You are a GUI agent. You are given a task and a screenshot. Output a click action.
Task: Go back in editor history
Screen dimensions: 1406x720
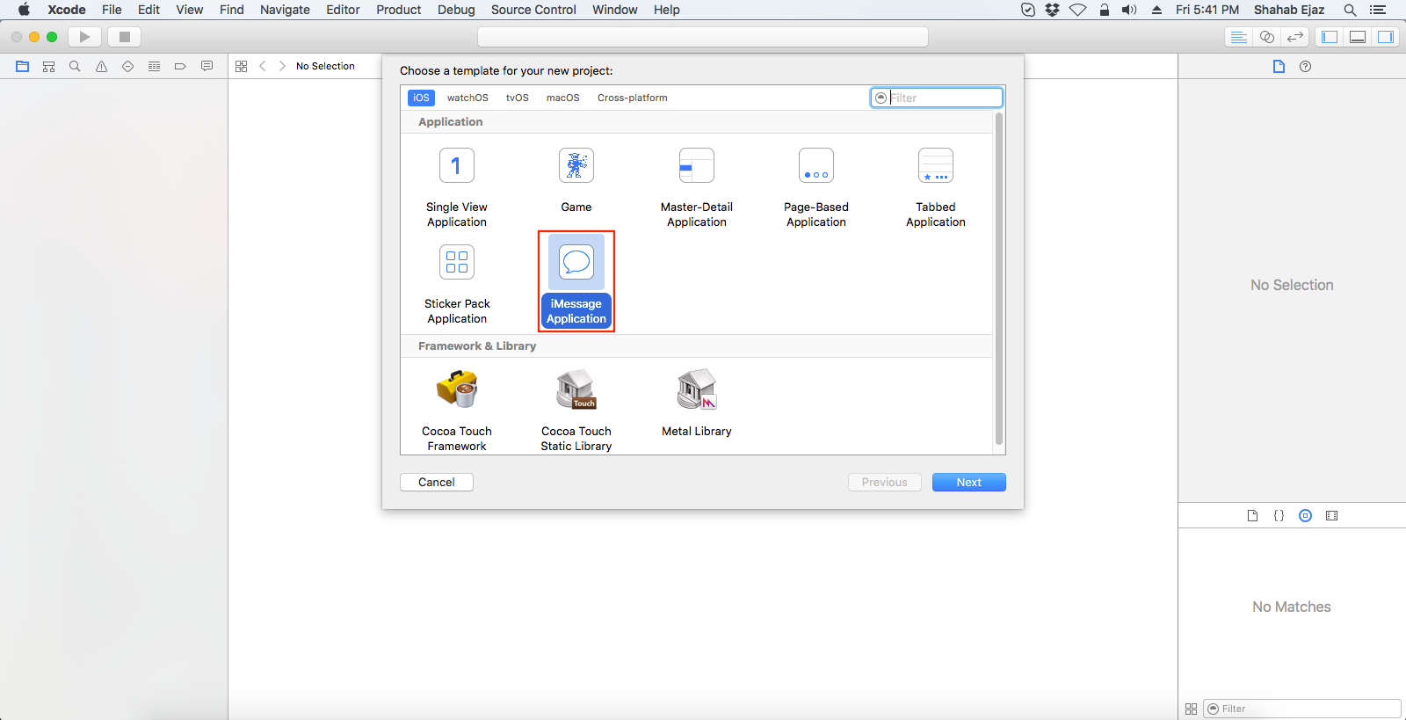pyautogui.click(x=263, y=66)
